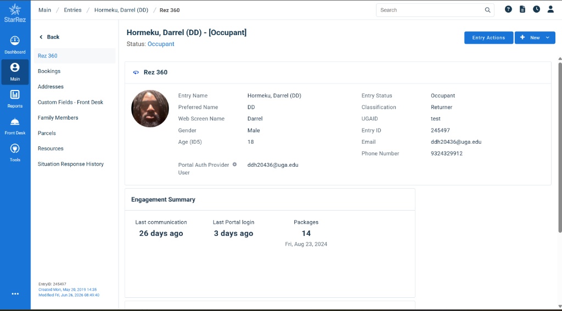The width and height of the screenshot is (562, 311).
Task: Open the Reports module
Action: tap(15, 99)
